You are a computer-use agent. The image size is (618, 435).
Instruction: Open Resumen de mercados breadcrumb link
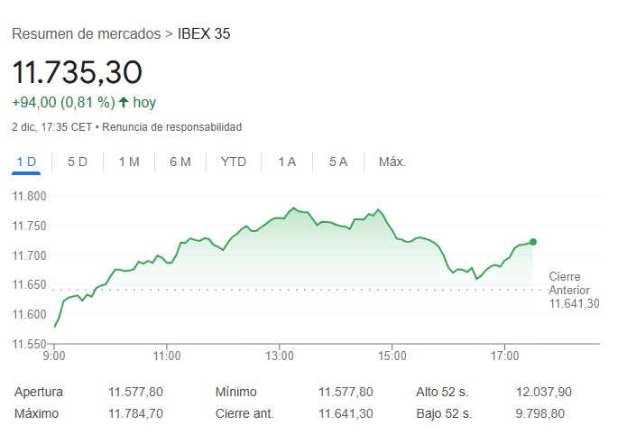pos(87,34)
